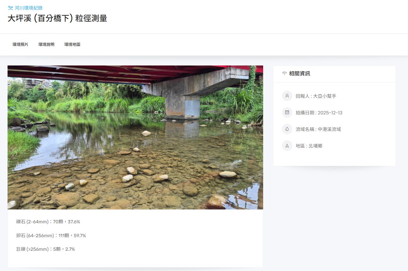Image resolution: width=408 pixels, height=271 pixels.
Task: Click the 地區 : 北埔鄉 text
Action: [309, 146]
